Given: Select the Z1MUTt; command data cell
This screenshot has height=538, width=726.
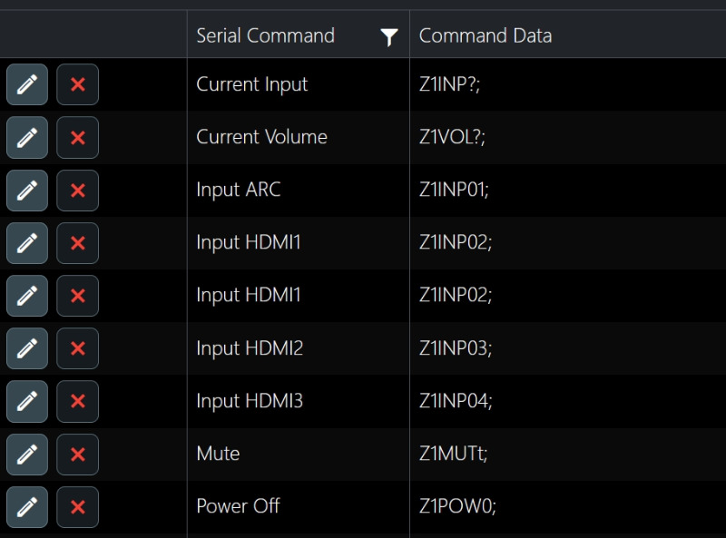Looking at the screenshot, I should (x=568, y=455).
